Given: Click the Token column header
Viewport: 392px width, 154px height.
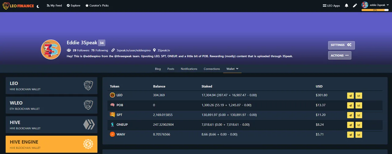Looking at the screenshot, I should coord(115,86).
